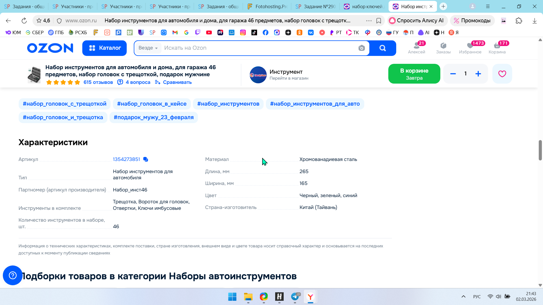The image size is (543, 305).
Task: Click the camera image search icon
Action: click(x=361, y=48)
